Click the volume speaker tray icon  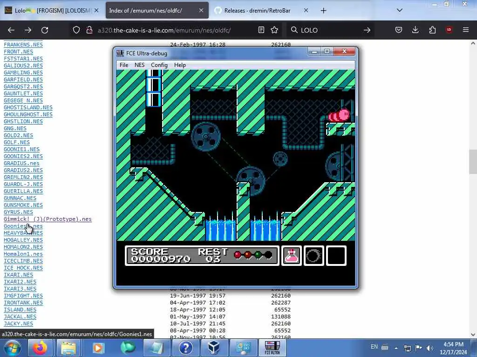tap(429, 348)
